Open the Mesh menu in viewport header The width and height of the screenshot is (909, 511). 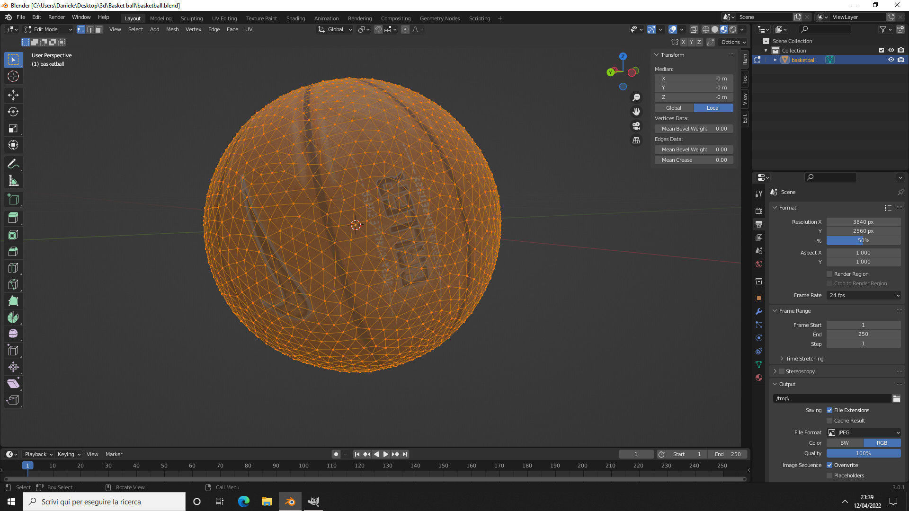coord(172,29)
